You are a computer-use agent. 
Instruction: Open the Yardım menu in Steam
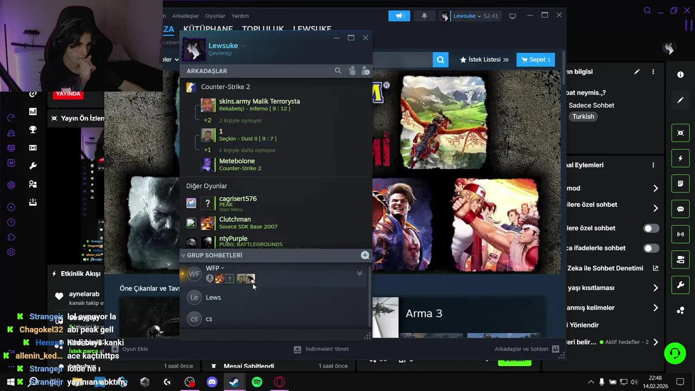pyautogui.click(x=240, y=16)
